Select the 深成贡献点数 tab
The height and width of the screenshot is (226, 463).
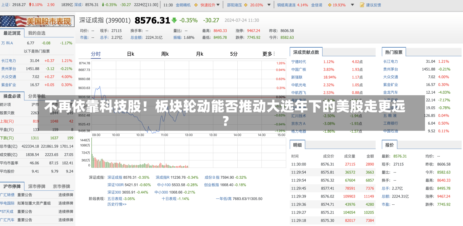306,52
